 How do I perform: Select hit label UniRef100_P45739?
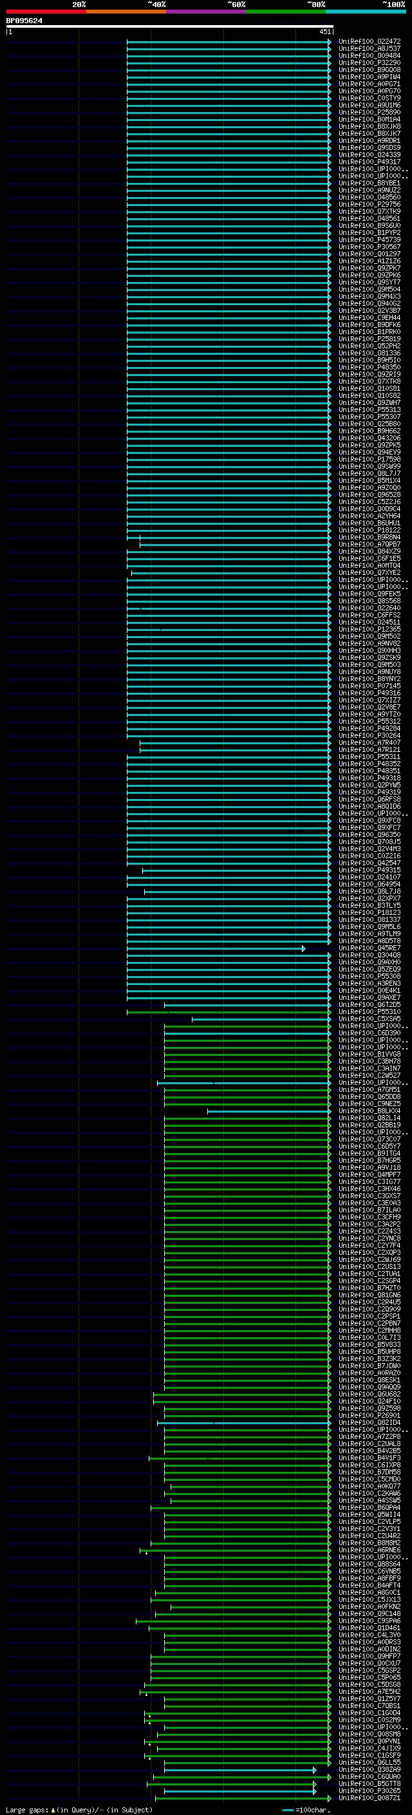coord(370,240)
